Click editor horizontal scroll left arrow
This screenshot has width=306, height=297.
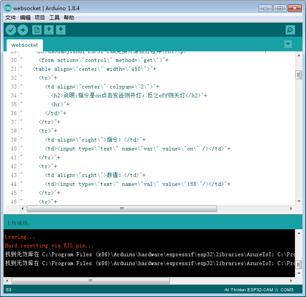23,208
